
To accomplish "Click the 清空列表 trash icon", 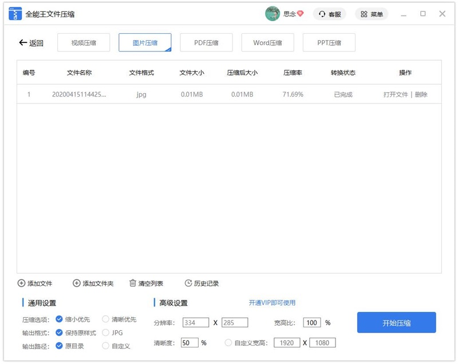I will click(x=133, y=283).
